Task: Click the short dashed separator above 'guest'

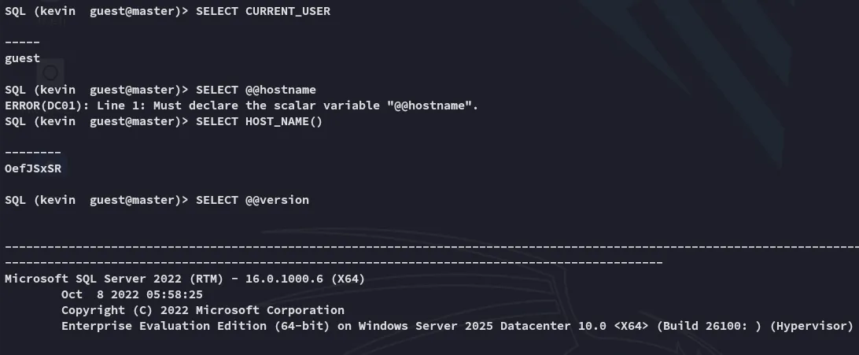Action: [x=22, y=43]
